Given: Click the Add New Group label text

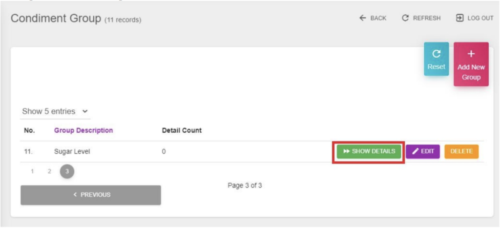Looking at the screenshot, I should pos(471,72).
